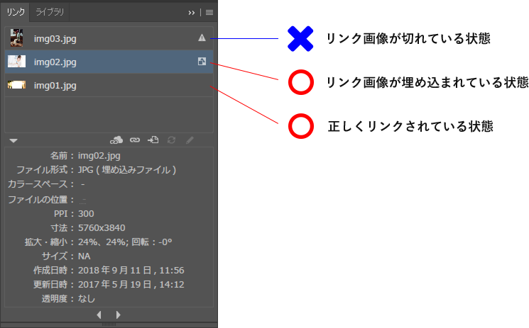Open the Links panel hamburger menu
The image size is (529, 328).
click(x=209, y=13)
